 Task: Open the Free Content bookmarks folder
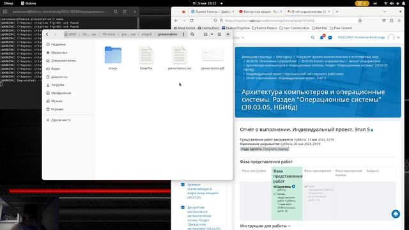[341, 28]
